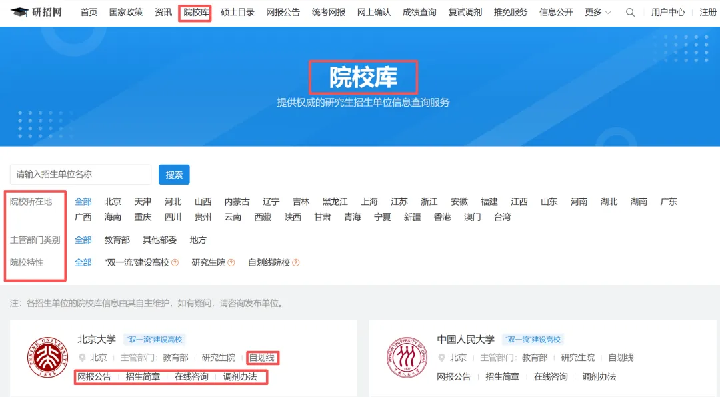The height and width of the screenshot is (397, 720).
Task: Open 招生简章 under 北京大学
Action: tap(143, 377)
